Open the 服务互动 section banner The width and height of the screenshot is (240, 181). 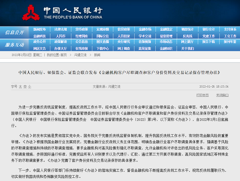click(x=15, y=45)
